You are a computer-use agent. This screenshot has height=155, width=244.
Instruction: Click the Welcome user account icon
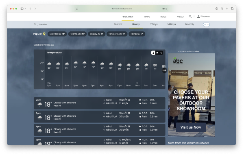pyautogui.click(x=198, y=17)
